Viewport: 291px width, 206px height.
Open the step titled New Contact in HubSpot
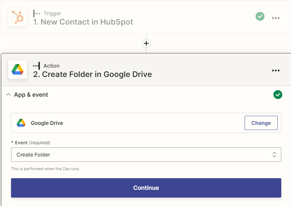[x=83, y=22]
